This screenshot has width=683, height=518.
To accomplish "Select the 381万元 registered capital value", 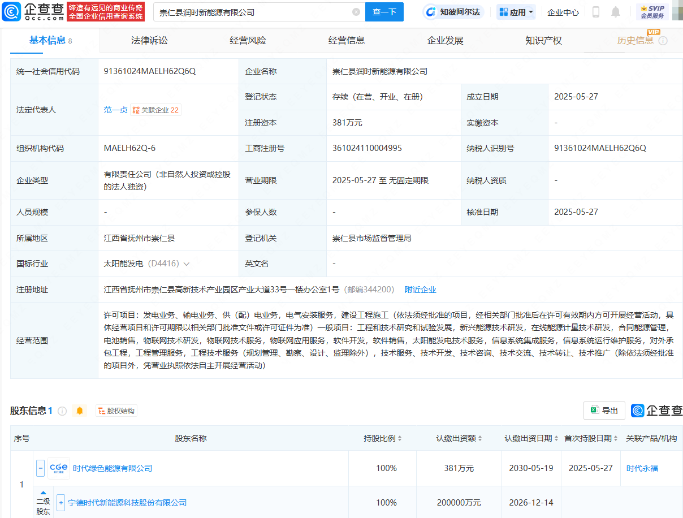I will 347,123.
